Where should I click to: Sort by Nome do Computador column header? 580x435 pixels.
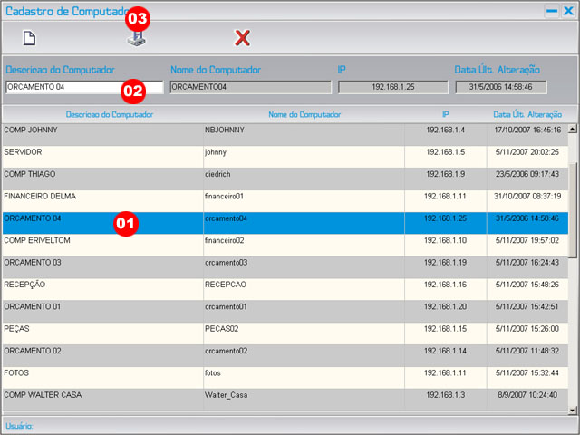pyautogui.click(x=304, y=115)
